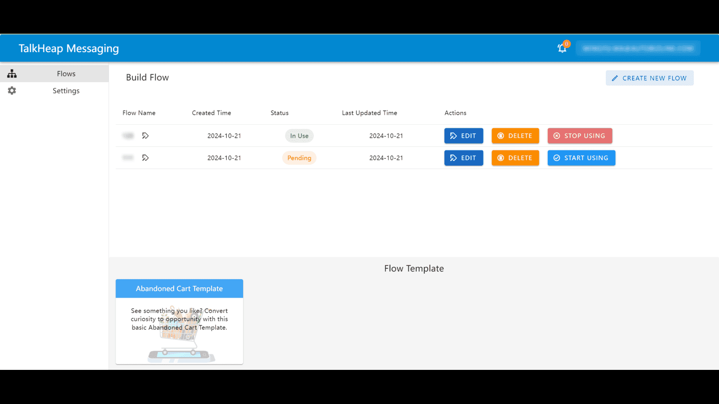Click the Settings gear icon
This screenshot has height=404, width=719.
(x=12, y=91)
